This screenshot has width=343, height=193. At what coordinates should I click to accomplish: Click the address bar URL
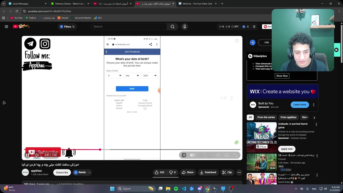(x=50, y=11)
